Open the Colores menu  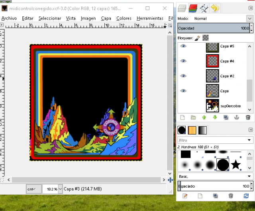pyautogui.click(x=124, y=18)
